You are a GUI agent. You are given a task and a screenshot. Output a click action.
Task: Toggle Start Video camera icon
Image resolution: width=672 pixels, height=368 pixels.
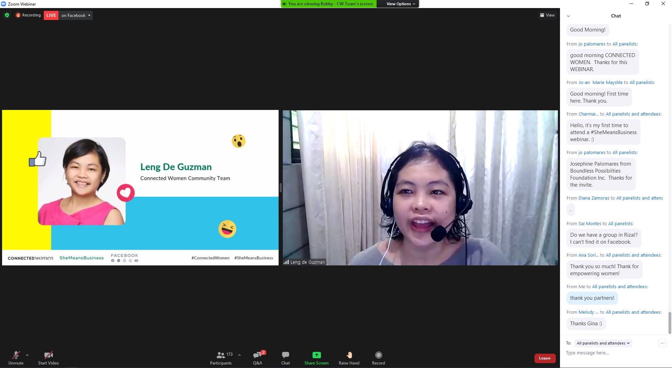tap(48, 355)
